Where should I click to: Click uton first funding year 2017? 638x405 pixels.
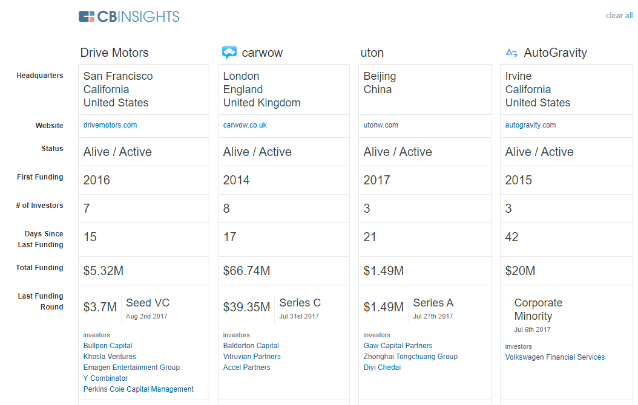click(x=377, y=180)
